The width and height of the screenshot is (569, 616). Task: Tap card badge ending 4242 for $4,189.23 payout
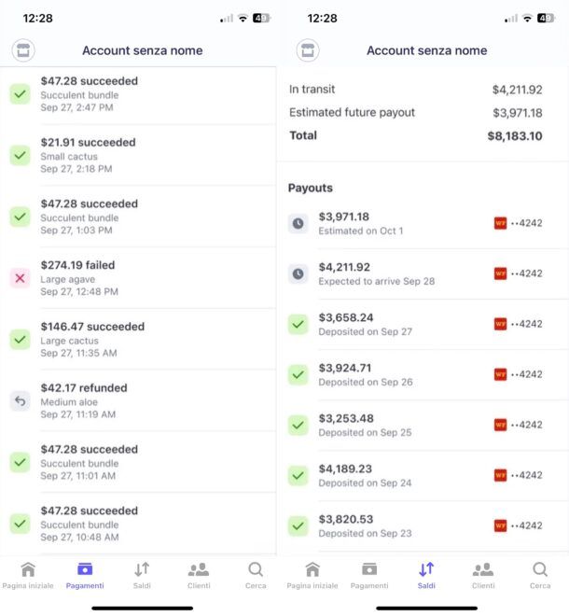point(518,475)
